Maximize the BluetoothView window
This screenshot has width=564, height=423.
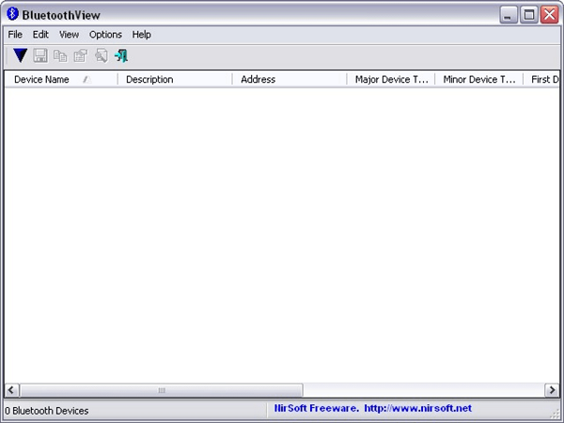click(x=528, y=15)
